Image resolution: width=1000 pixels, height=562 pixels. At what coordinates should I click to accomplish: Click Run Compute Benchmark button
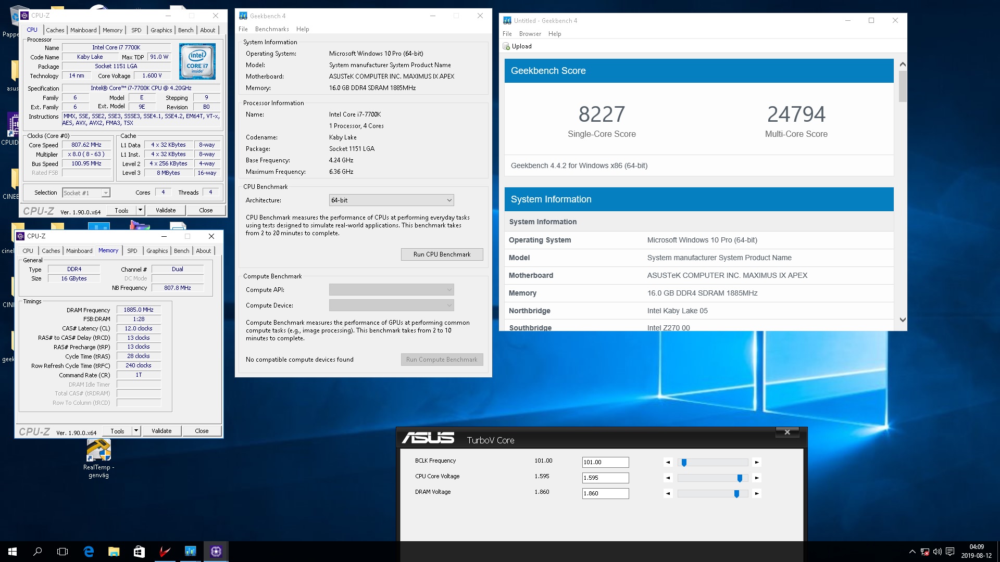(x=442, y=360)
